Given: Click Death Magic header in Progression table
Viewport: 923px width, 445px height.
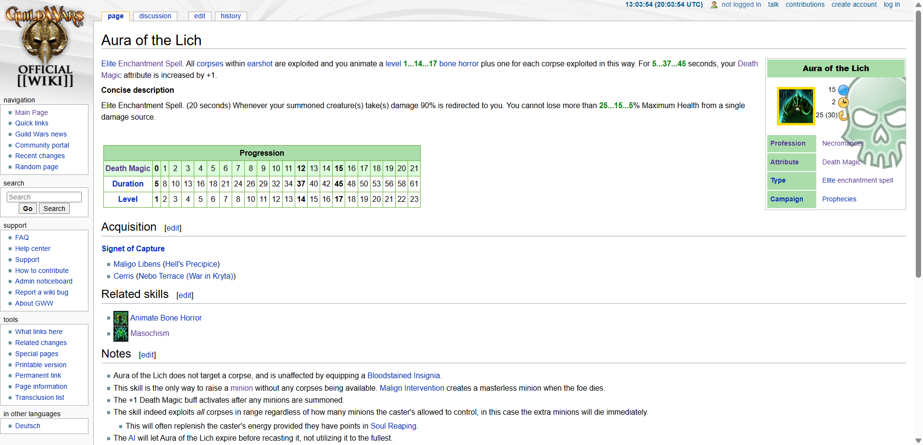Looking at the screenshot, I should [x=128, y=168].
